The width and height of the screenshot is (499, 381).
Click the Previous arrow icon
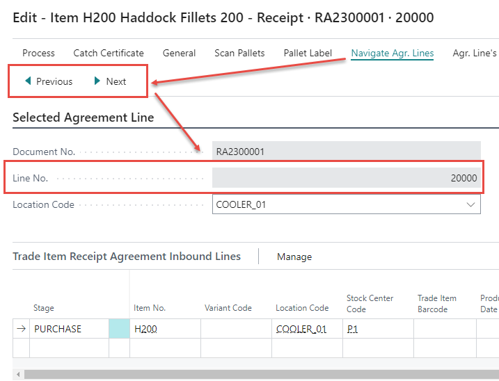(28, 81)
